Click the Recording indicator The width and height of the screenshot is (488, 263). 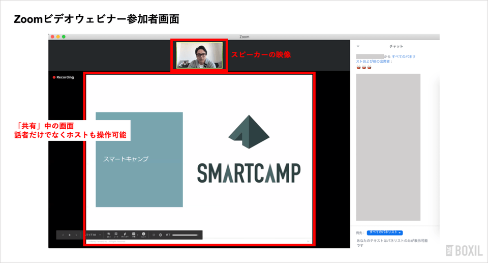(63, 77)
